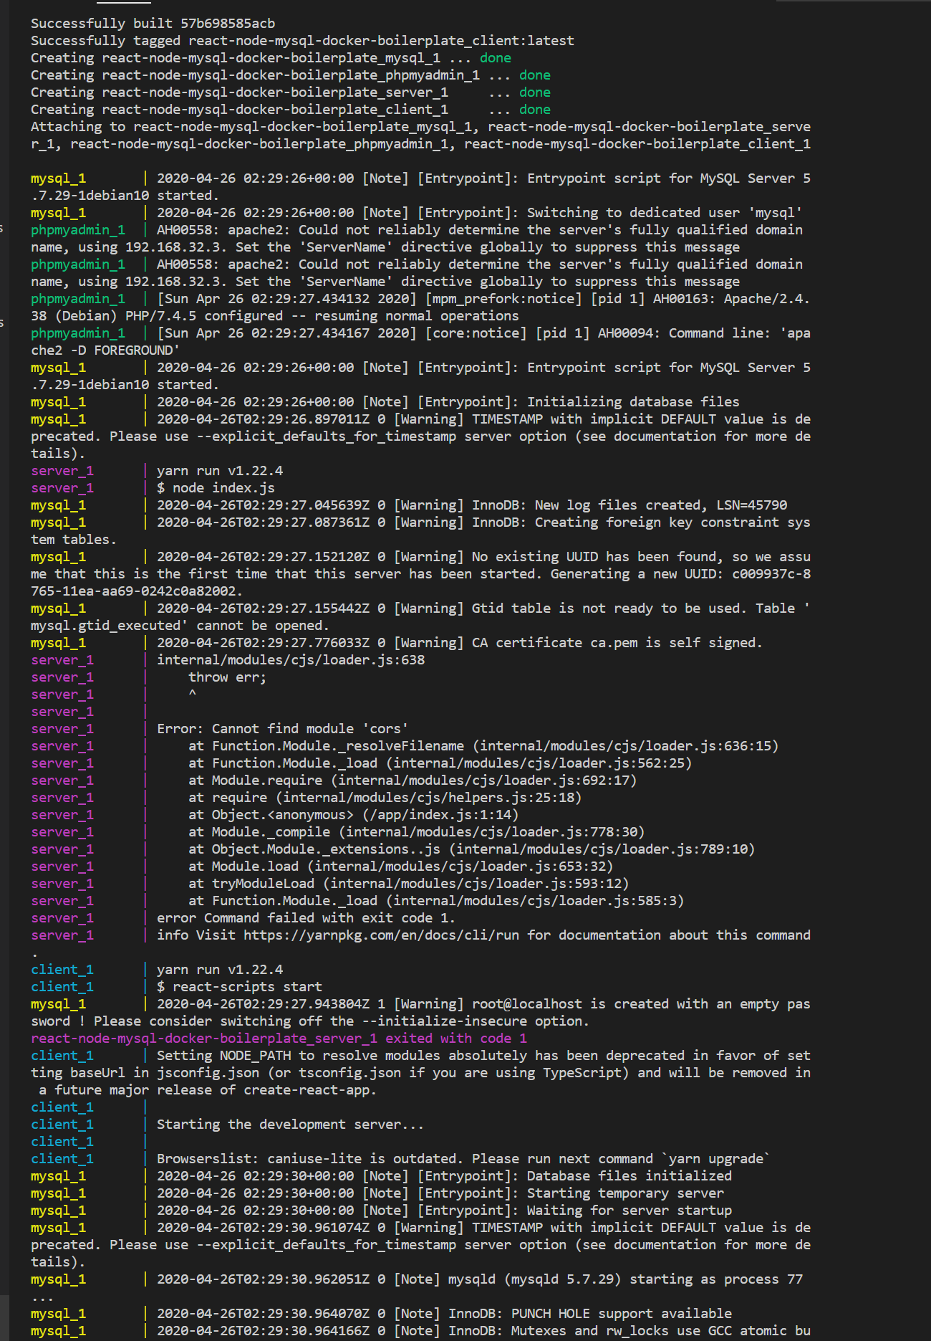Image resolution: width=931 pixels, height=1341 pixels.
Task: Click "Switching to dedicated user 'mysql'" text
Action: coord(665,213)
